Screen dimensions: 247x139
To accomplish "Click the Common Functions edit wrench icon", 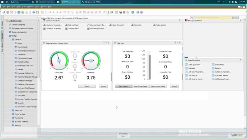I will click(179, 20).
